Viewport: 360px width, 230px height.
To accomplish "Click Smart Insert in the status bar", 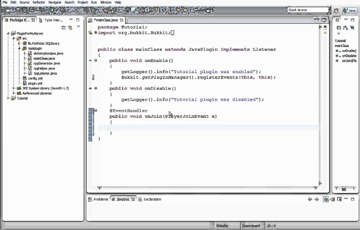I will [x=251, y=226].
